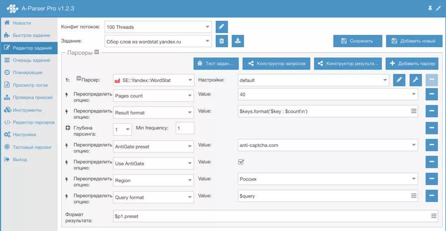The height and width of the screenshot is (231, 446).
Task: Open template menu icon in $p1.preset field
Action: point(434,216)
